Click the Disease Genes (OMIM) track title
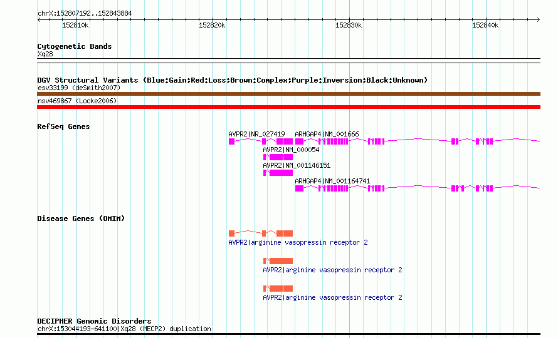The width and height of the screenshot is (558, 338). point(81,218)
